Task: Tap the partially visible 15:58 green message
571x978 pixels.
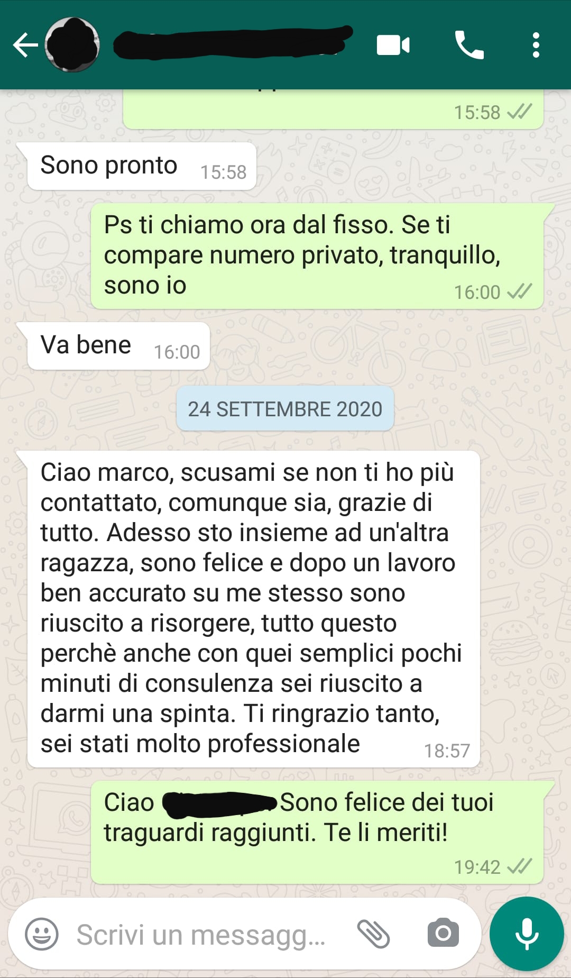Action: pos(333,109)
